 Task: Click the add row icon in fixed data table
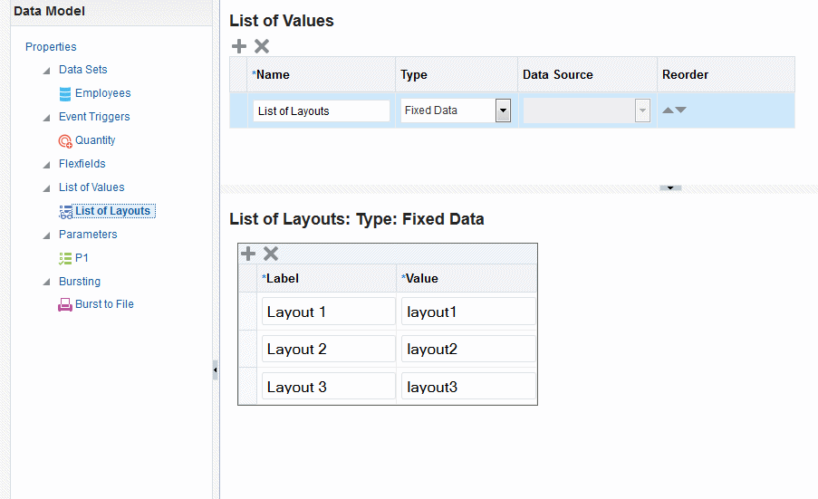tap(248, 254)
